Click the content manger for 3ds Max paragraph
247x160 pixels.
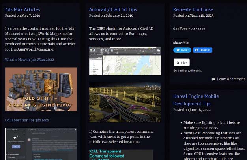pos(40,39)
